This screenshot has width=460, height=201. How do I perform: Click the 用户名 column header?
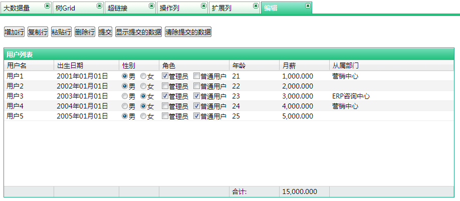pyautogui.click(x=29, y=65)
